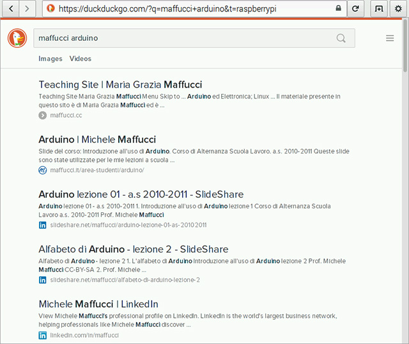
Task: Click the vertical page scrollbar
Action: coord(405,192)
